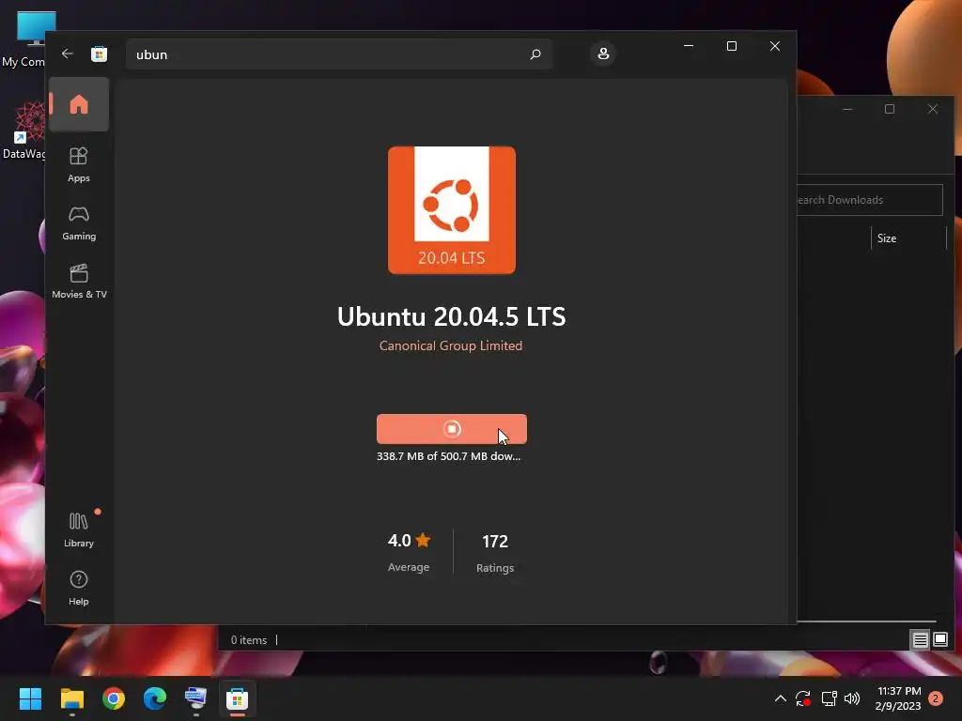The width and height of the screenshot is (962, 721).
Task: Go back with the Store back arrow
Action: click(68, 54)
